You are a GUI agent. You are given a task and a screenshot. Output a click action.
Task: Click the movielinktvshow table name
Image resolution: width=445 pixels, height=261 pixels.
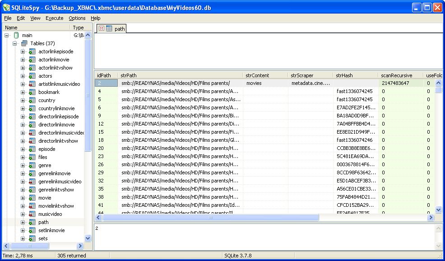56,206
